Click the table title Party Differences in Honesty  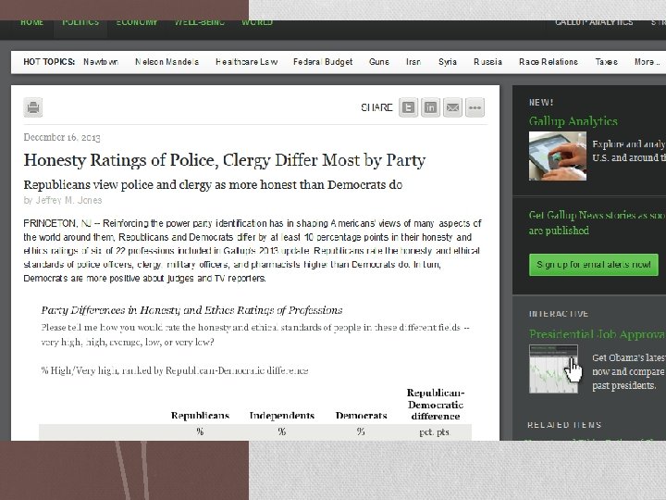coord(191,310)
